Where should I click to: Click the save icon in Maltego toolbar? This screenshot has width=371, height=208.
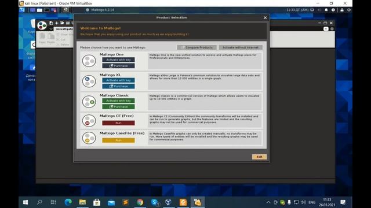click(68, 23)
